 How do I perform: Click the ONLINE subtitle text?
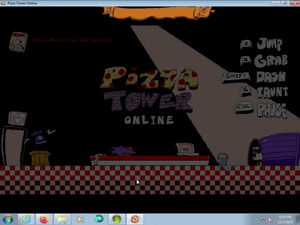coord(149,120)
